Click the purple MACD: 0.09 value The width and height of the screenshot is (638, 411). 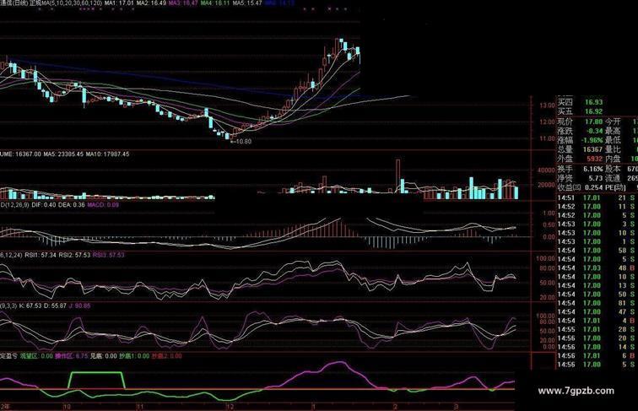(103, 205)
